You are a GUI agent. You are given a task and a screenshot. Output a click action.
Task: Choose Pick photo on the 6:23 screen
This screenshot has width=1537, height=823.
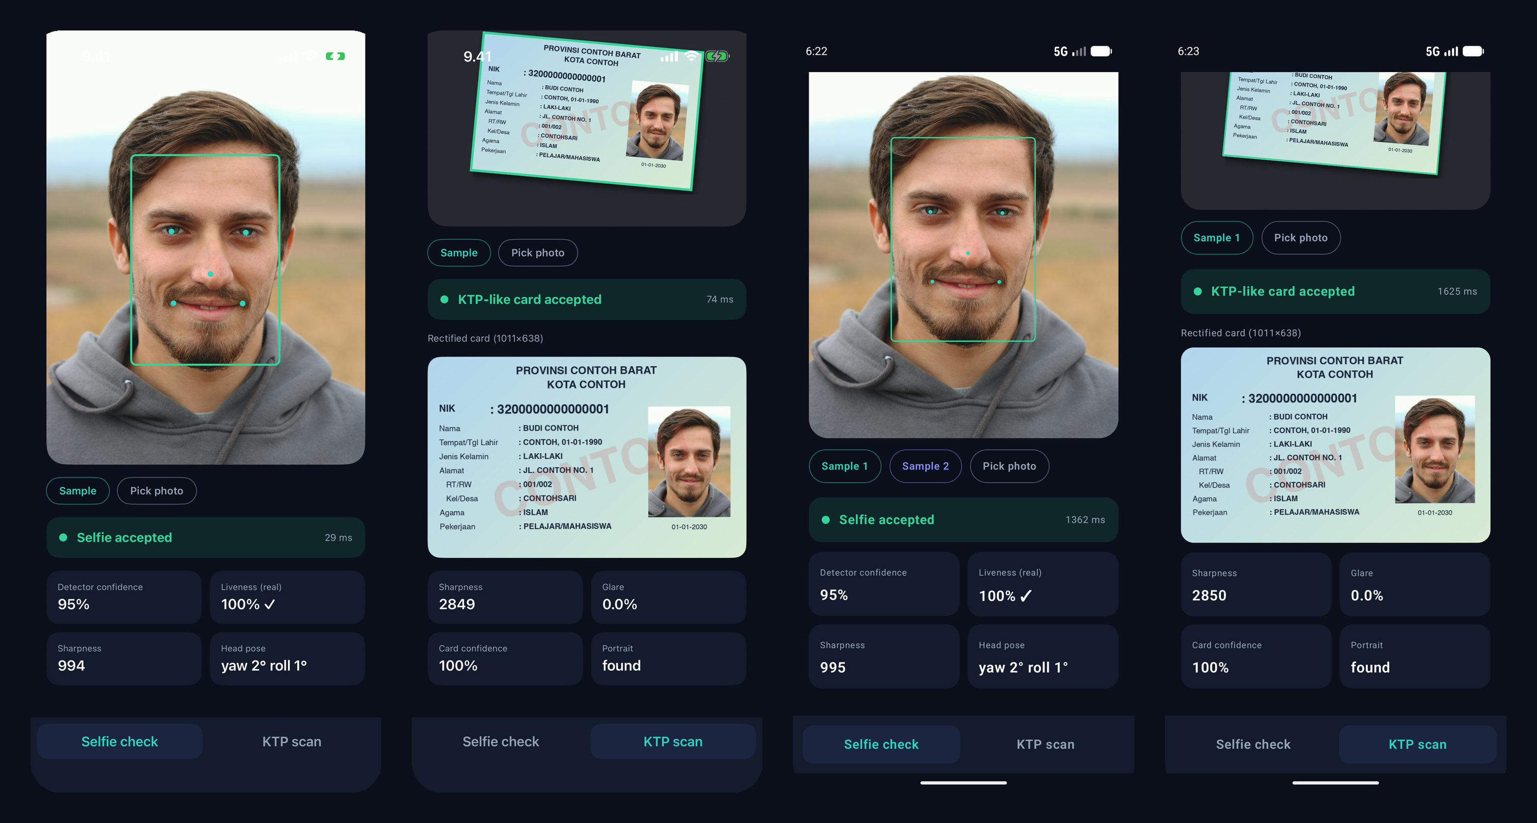[1301, 237]
